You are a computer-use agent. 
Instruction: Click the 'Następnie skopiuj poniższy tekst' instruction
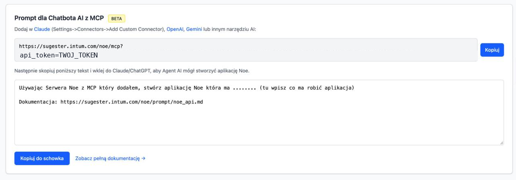pos(132,71)
